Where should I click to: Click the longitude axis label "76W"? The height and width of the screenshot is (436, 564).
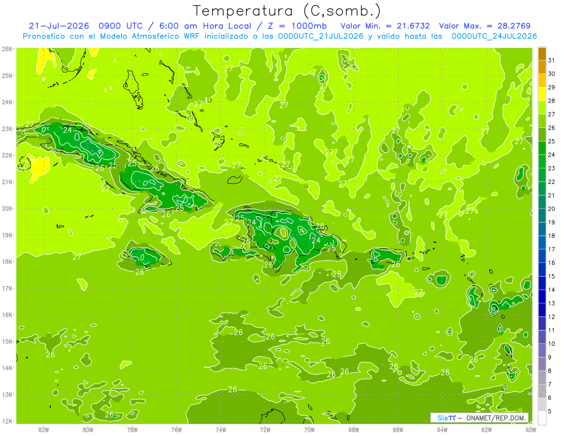click(177, 429)
